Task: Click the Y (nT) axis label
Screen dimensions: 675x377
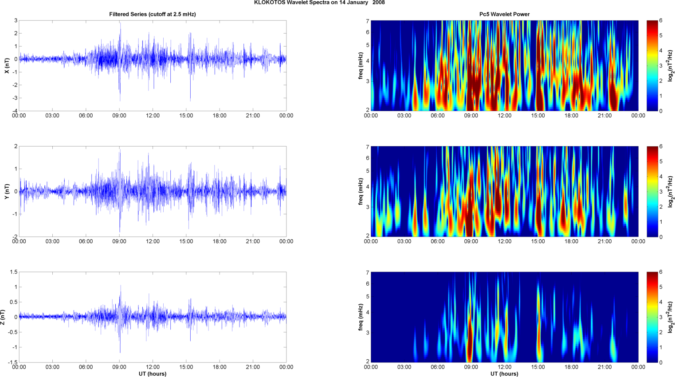Action: click(x=7, y=191)
